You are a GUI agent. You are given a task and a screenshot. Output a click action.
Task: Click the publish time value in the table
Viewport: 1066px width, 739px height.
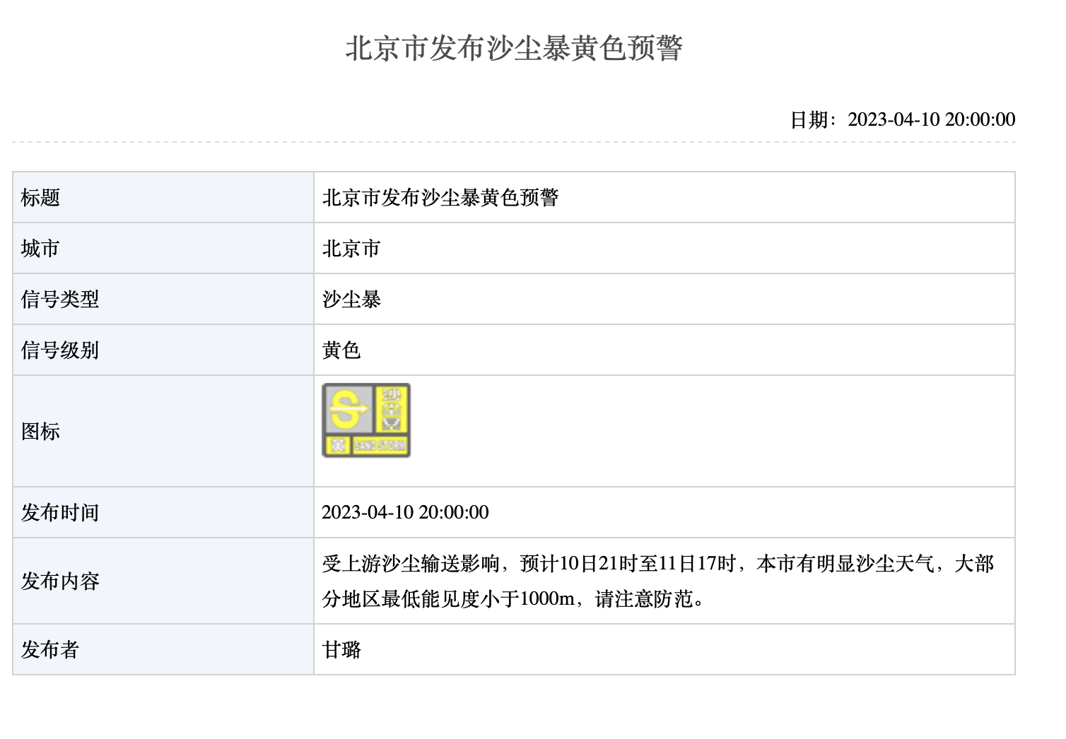(405, 513)
